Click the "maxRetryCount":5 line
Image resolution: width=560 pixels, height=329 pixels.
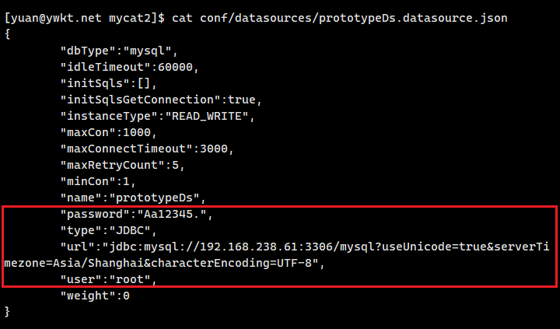click(125, 165)
